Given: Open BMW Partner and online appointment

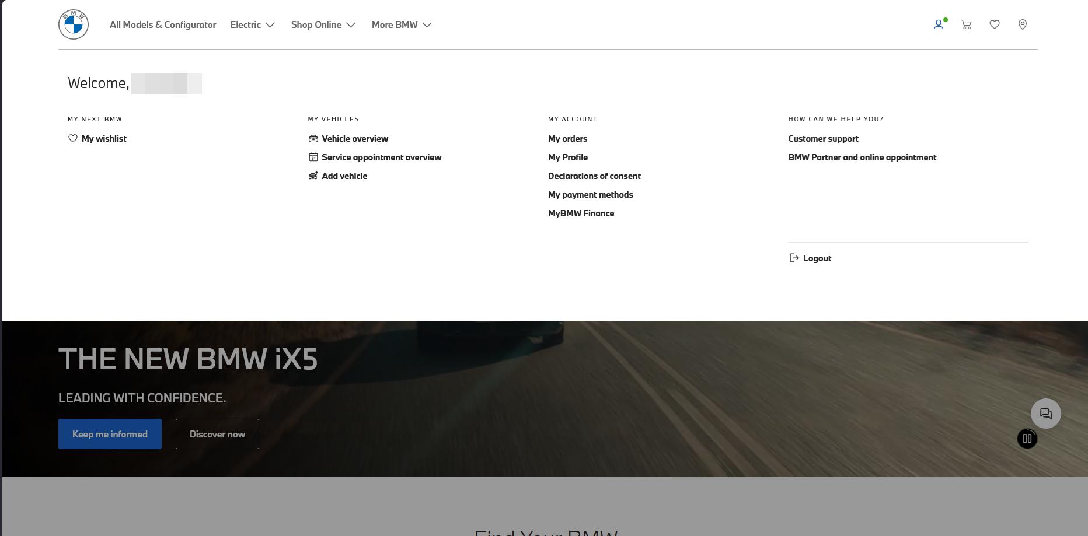Looking at the screenshot, I should click(862, 157).
